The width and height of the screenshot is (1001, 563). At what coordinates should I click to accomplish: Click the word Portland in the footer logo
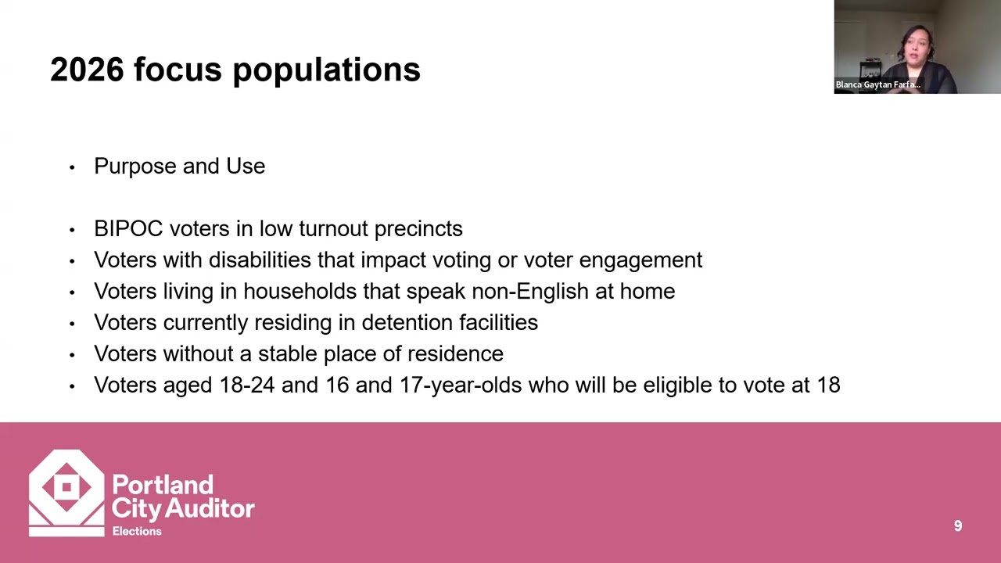click(x=163, y=485)
